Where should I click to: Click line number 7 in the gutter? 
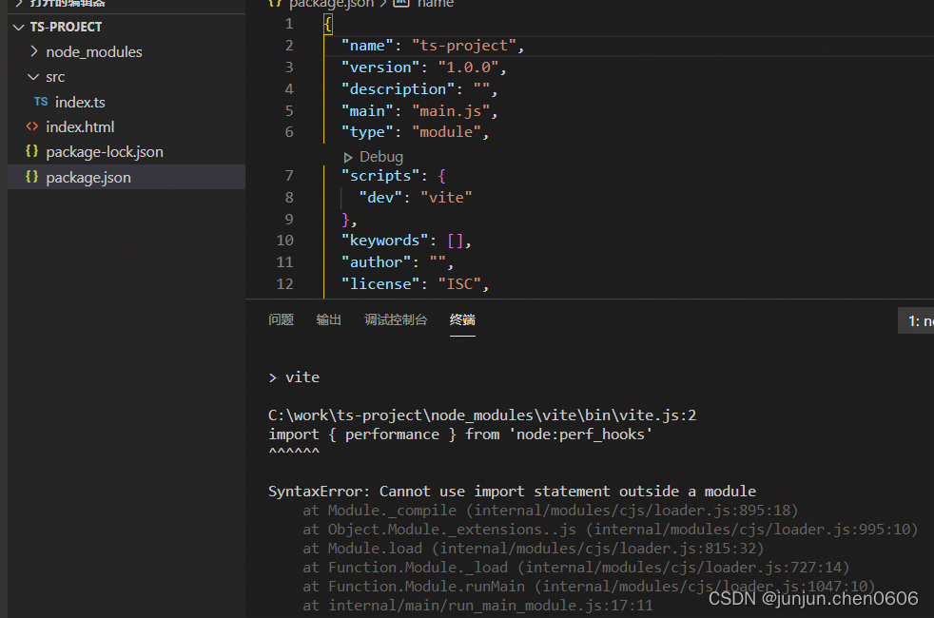289,176
